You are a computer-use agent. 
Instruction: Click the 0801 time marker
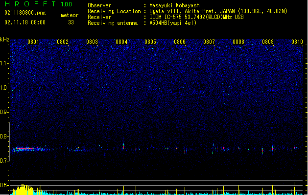point(33,42)
